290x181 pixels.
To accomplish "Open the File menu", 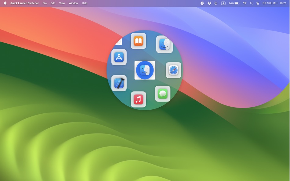I will 45,3.
